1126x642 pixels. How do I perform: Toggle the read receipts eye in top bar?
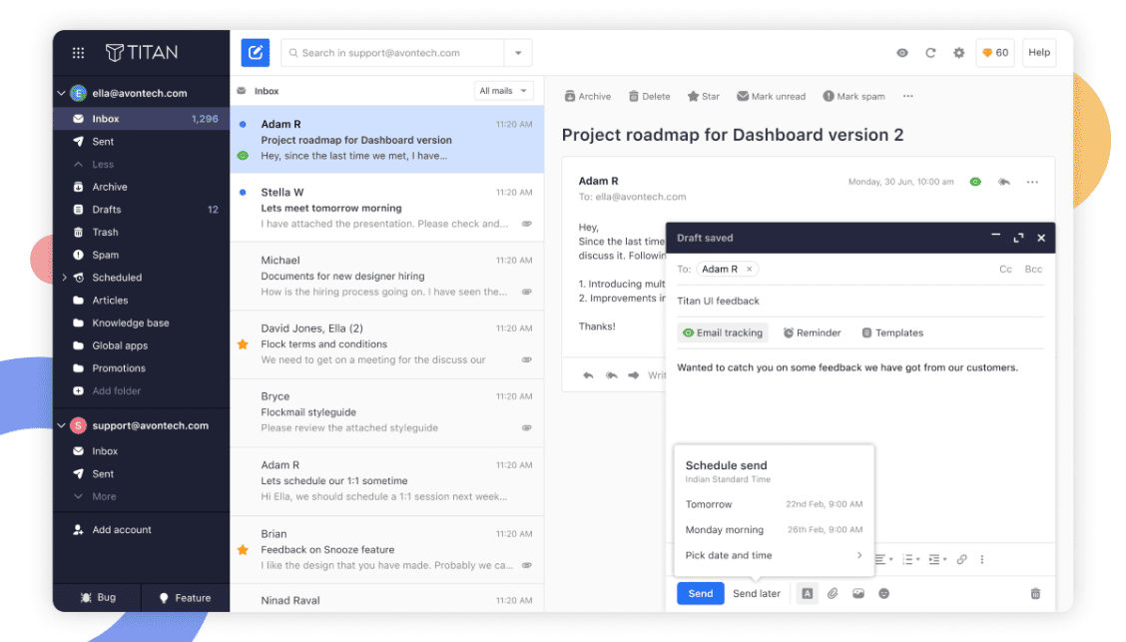(x=902, y=53)
